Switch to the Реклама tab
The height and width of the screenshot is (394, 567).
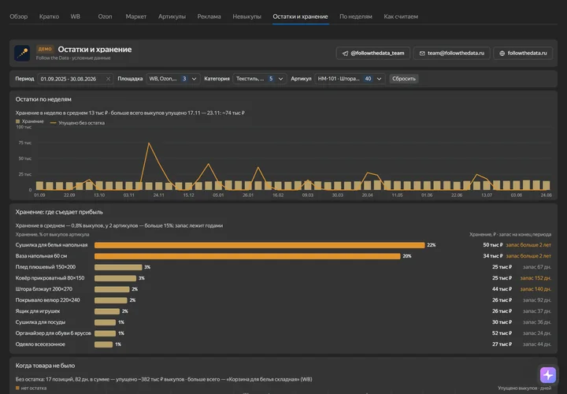click(x=209, y=17)
